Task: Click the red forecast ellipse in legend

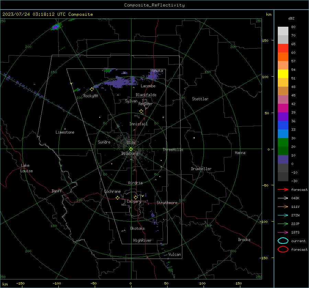Action: click(283, 249)
